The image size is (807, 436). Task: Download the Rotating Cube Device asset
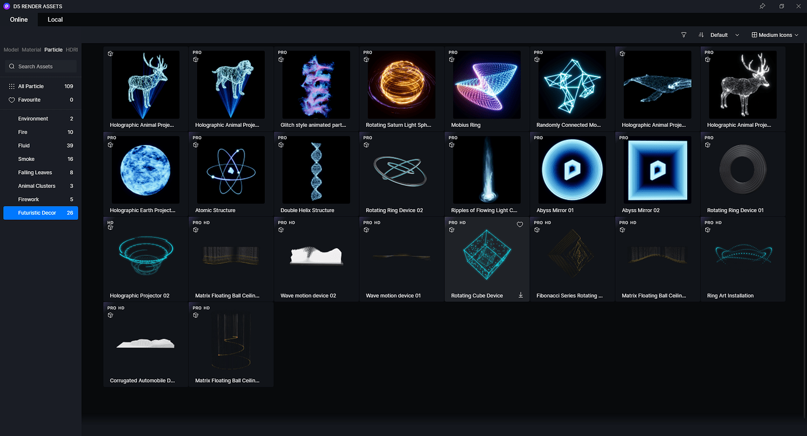tap(520, 295)
